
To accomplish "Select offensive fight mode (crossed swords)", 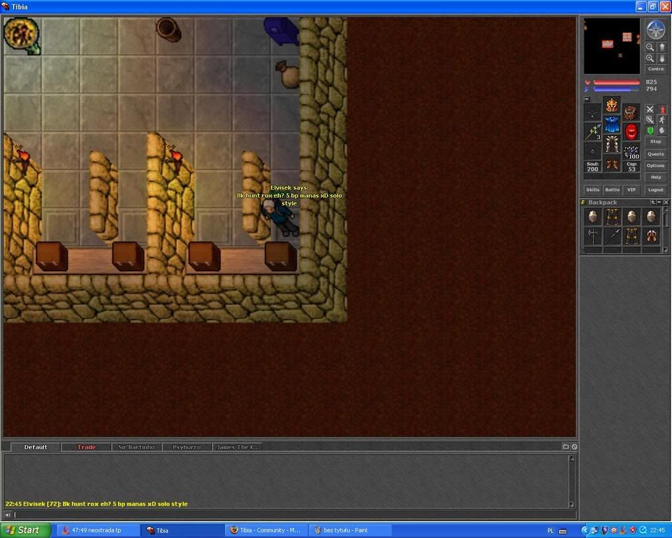I will (x=650, y=110).
